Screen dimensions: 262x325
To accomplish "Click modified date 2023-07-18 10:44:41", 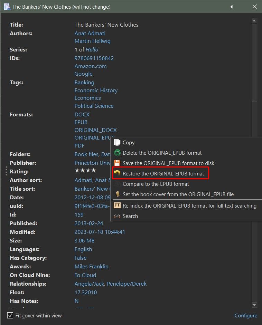I will click(x=100, y=232).
